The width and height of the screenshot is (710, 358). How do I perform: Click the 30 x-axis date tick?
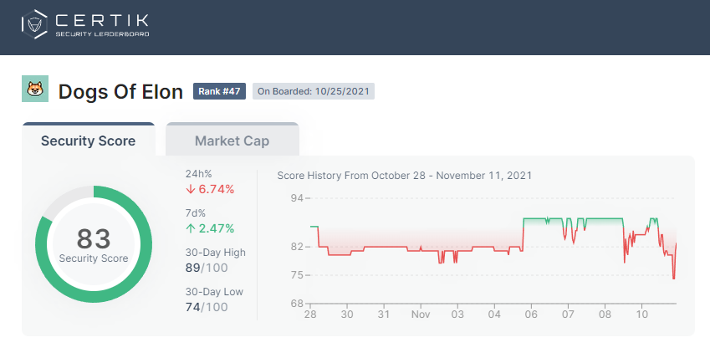click(x=347, y=314)
